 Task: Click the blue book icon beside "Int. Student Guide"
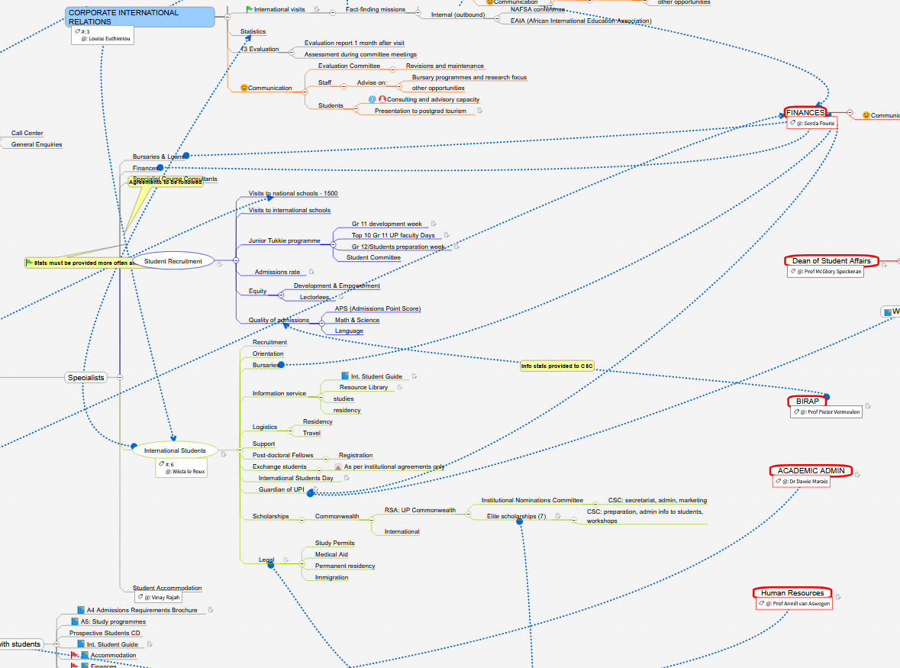[x=345, y=376]
